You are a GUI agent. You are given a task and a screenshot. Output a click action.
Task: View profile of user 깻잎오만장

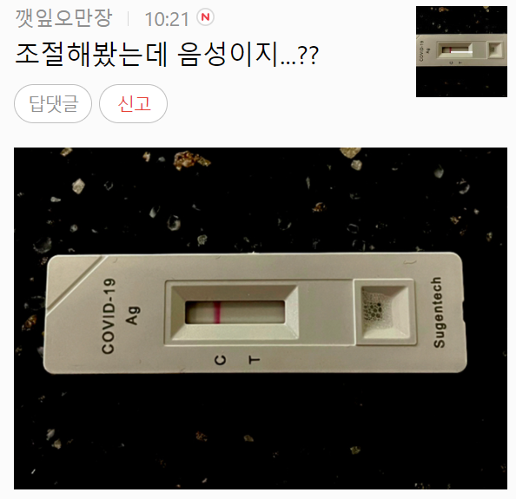coord(63,18)
